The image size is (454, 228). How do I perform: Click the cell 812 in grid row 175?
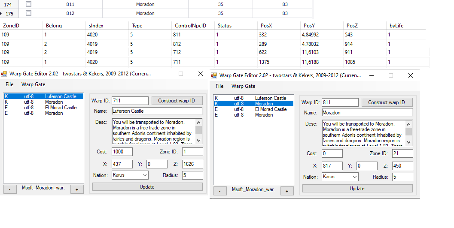point(70,13)
